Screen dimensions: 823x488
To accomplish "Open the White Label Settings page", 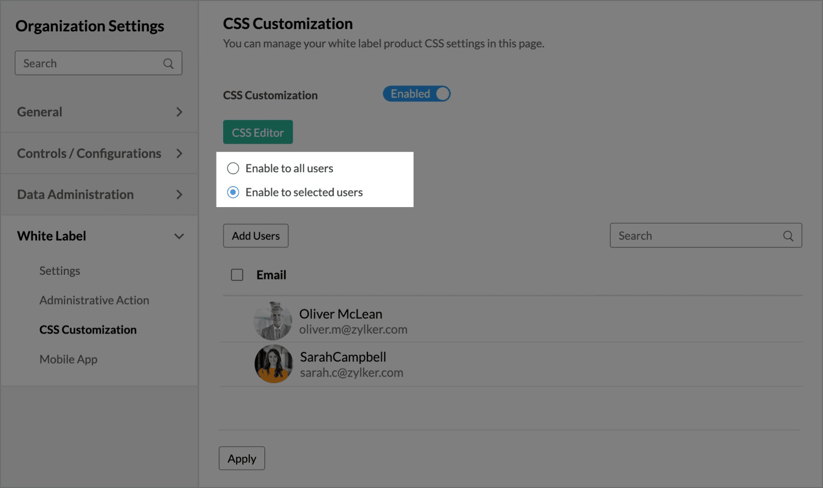I will [x=60, y=271].
